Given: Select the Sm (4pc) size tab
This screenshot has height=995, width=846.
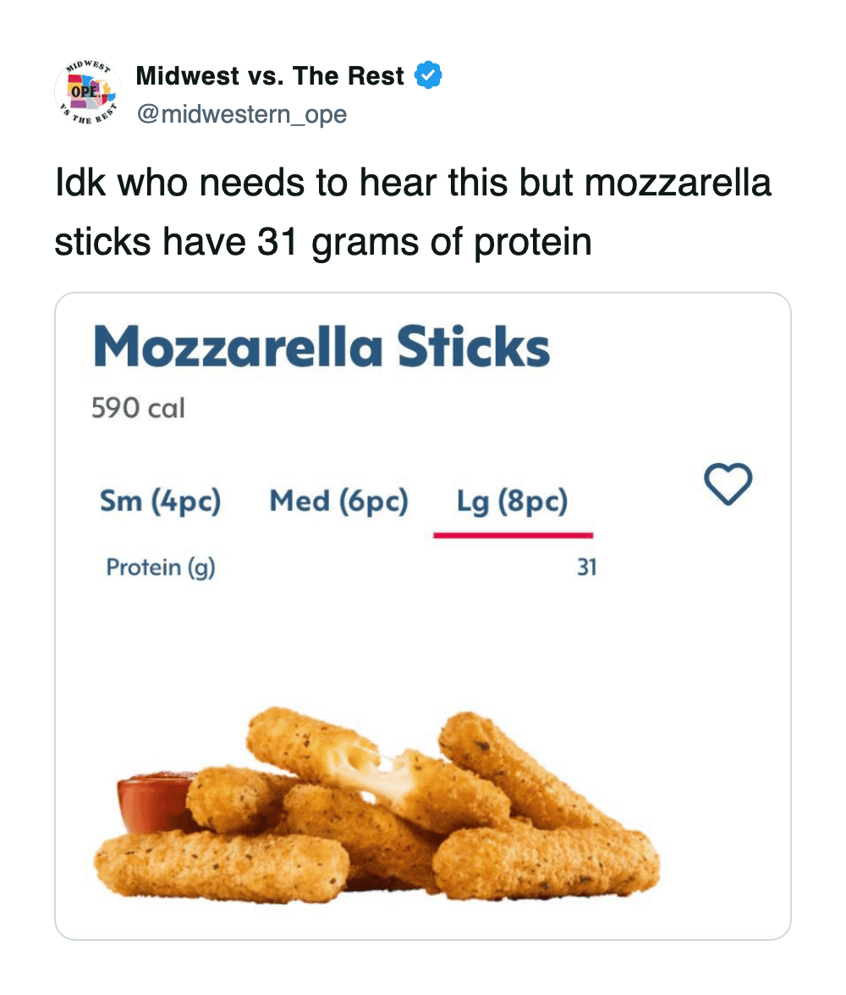Looking at the screenshot, I should pos(160,502).
